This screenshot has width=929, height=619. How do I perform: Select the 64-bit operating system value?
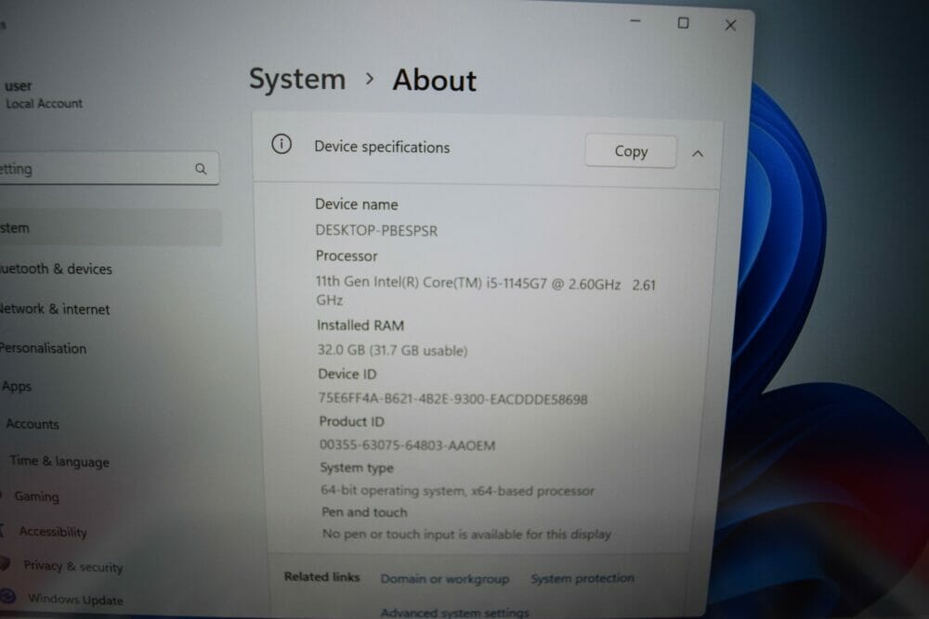click(457, 491)
